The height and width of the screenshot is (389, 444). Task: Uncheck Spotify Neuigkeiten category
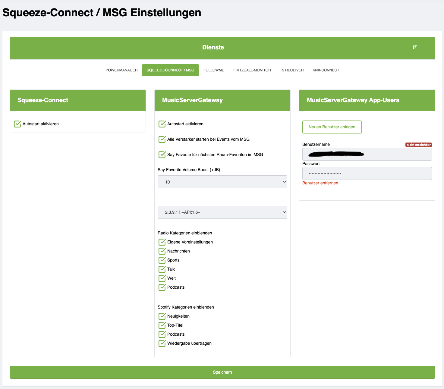[162, 316]
